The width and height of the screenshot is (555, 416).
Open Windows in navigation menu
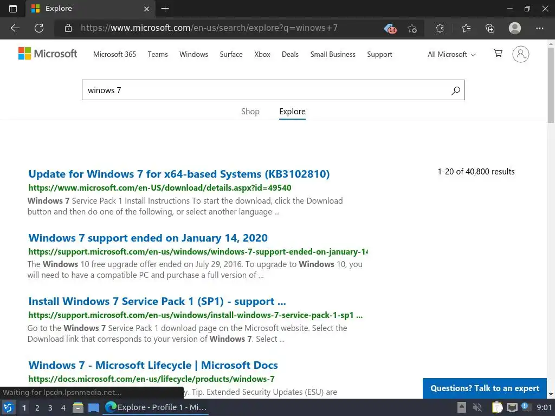pyautogui.click(x=193, y=55)
